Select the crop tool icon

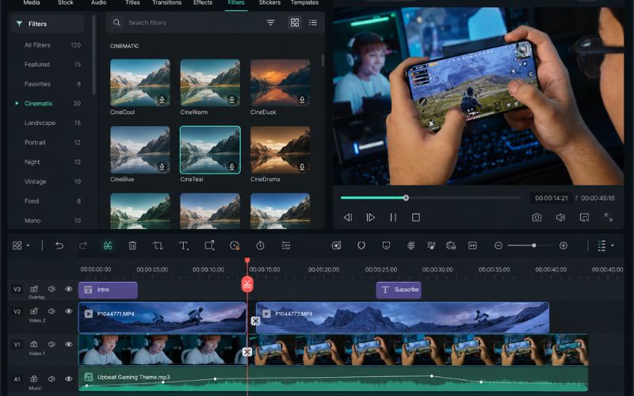(x=158, y=246)
